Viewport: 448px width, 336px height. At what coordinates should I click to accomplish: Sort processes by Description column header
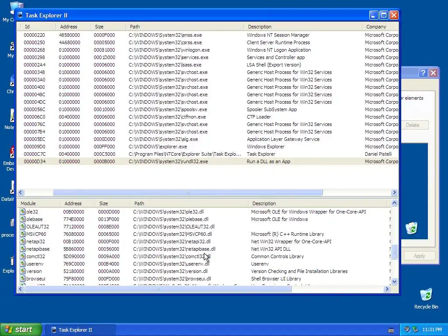coord(303,27)
